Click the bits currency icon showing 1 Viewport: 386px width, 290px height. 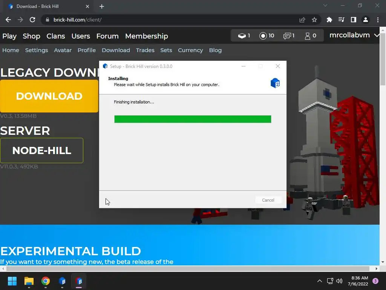tap(242, 36)
